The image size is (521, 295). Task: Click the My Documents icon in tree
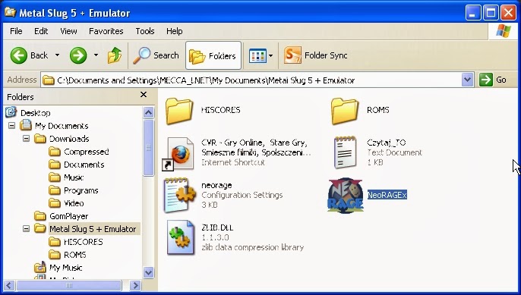tap(26, 125)
